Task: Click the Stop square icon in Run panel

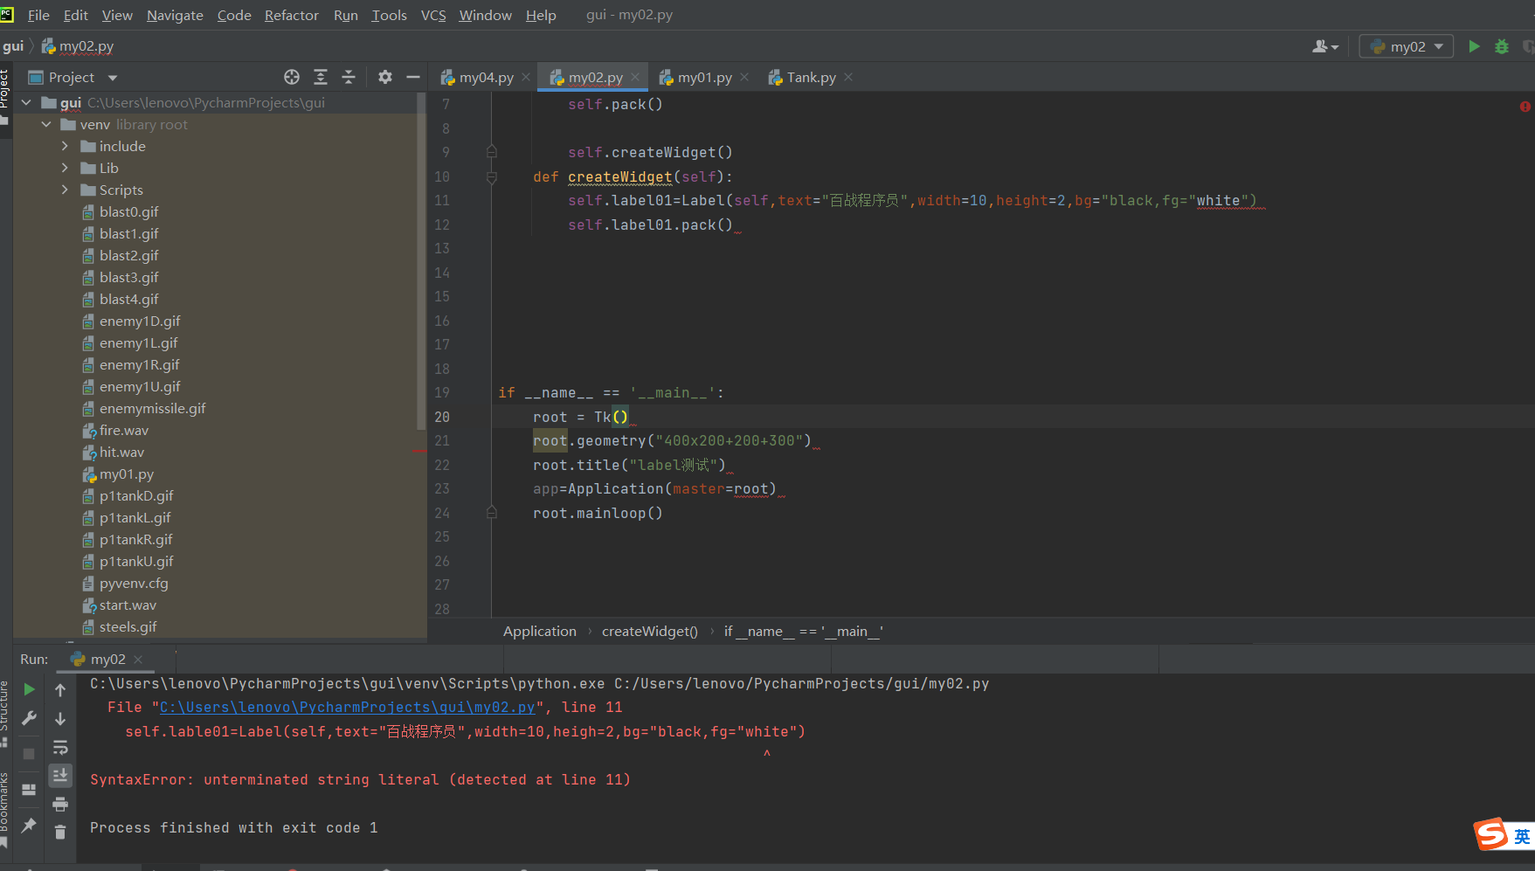Action: [29, 753]
